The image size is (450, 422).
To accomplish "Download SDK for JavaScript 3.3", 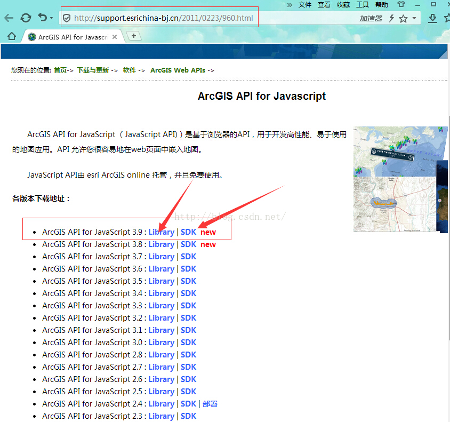I will tap(189, 306).
